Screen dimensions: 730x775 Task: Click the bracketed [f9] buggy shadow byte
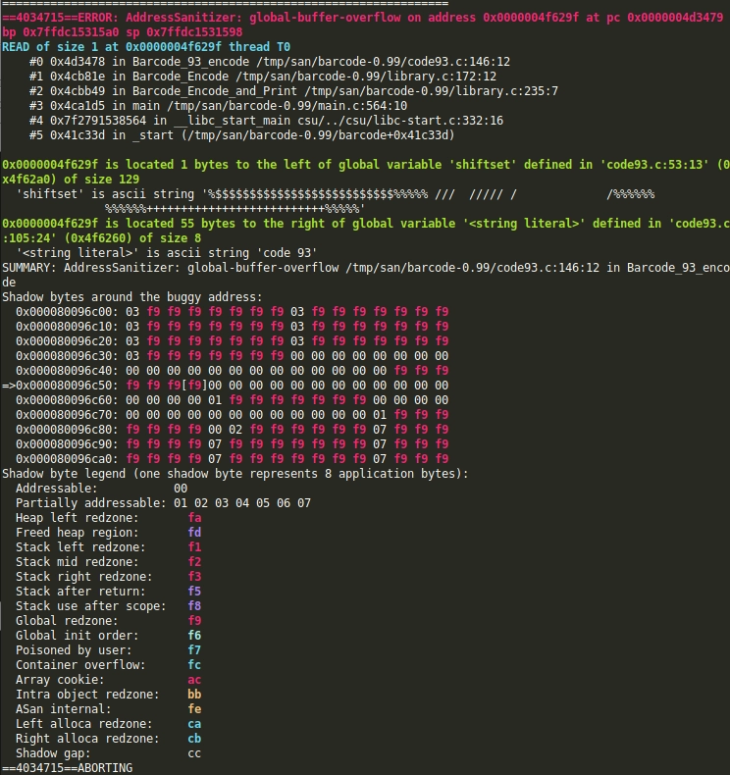tap(194, 386)
